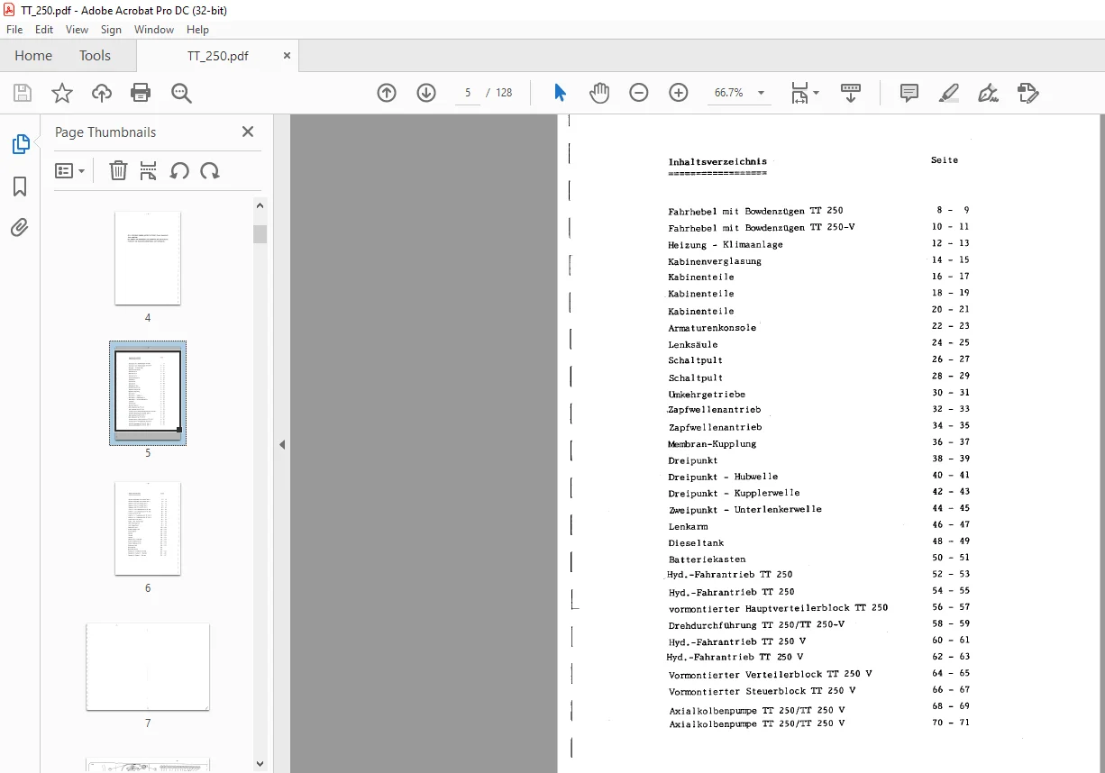Click 'Vormontierter Steuerblock TT 250 V' entry
This screenshot has width=1105, height=773.
click(x=762, y=691)
